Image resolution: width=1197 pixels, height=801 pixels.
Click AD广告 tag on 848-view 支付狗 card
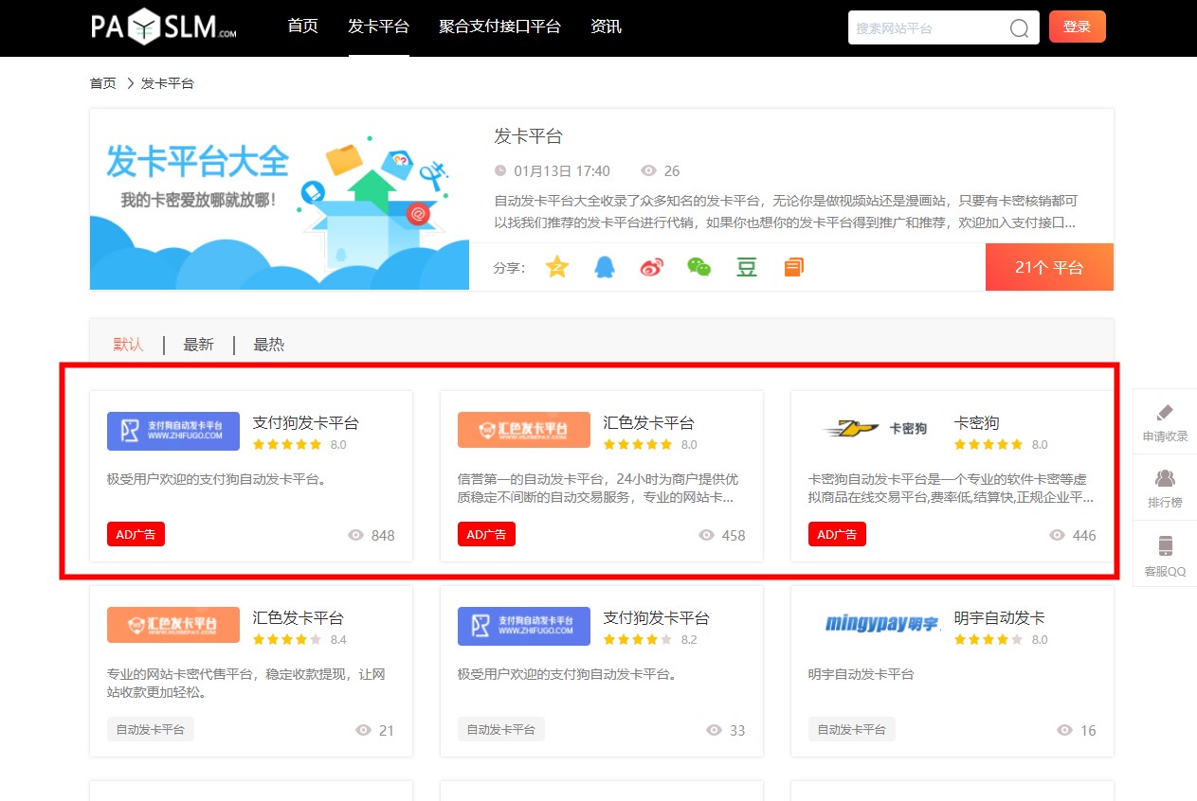click(x=136, y=535)
